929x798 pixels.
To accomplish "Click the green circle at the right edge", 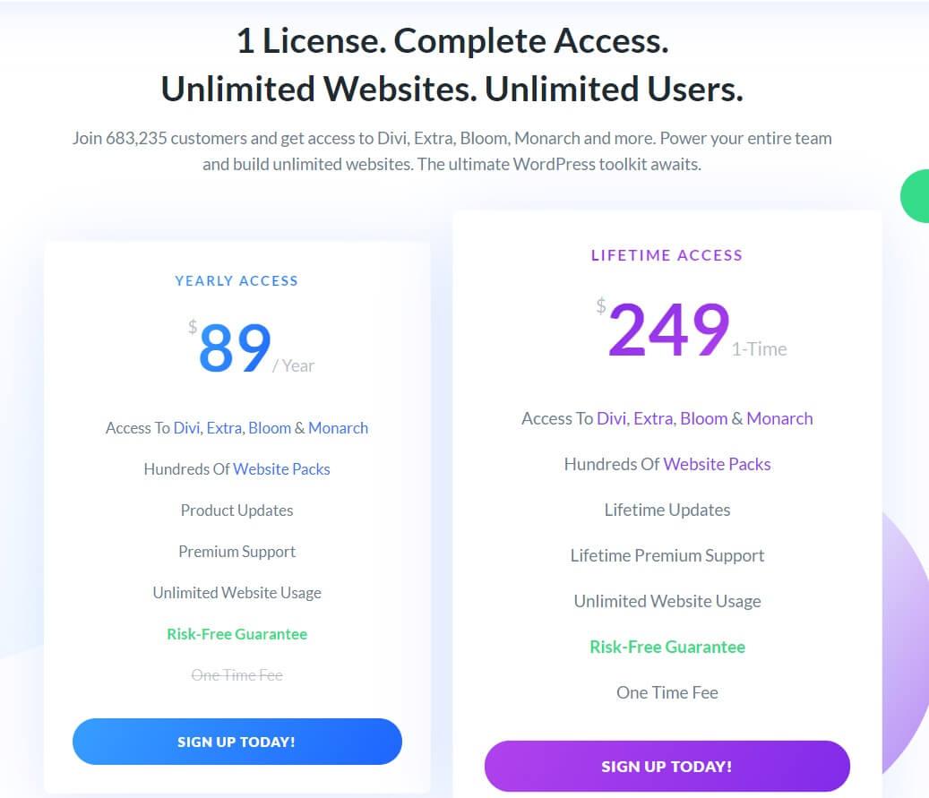I will tap(916, 195).
